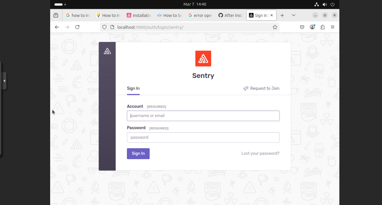
Task: Select the Sign In tab on the login form
Action: pos(133,88)
